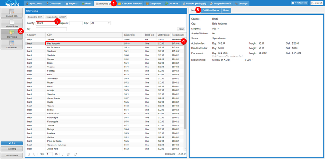Open the Integrations/API tab
The height and width of the screenshot is (159, 325).
pos(220,3)
